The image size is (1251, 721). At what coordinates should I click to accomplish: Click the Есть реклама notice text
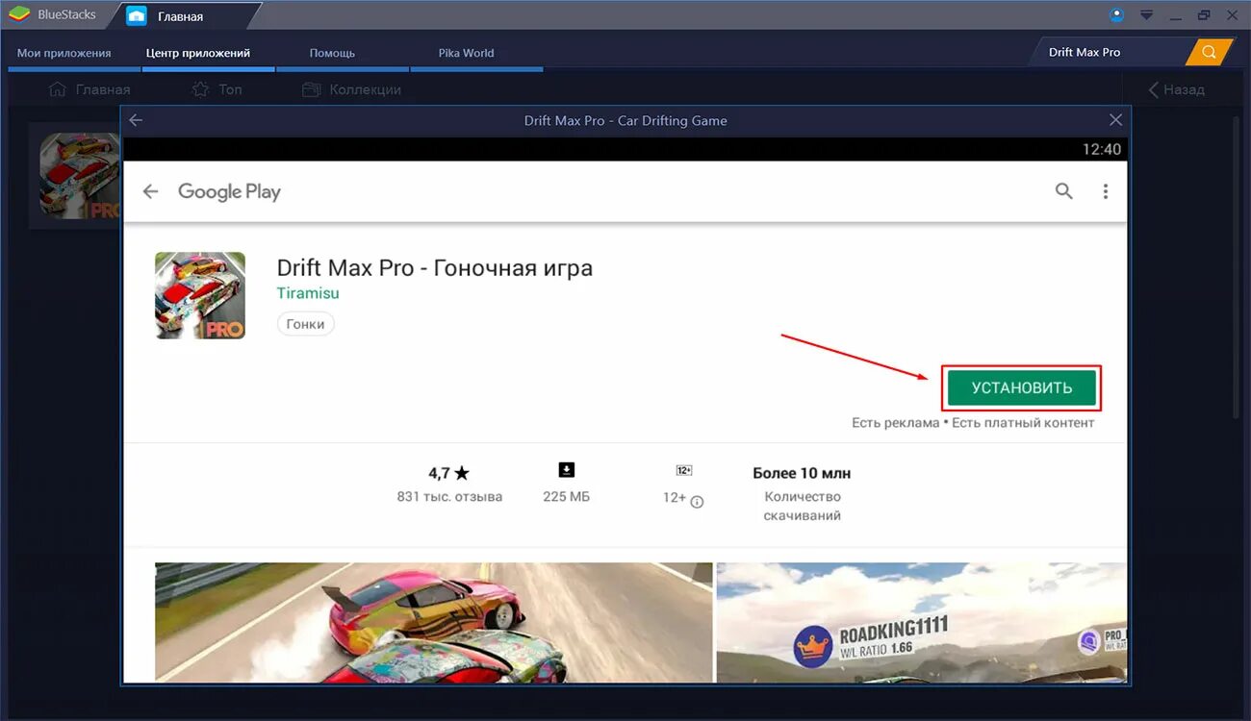point(895,423)
